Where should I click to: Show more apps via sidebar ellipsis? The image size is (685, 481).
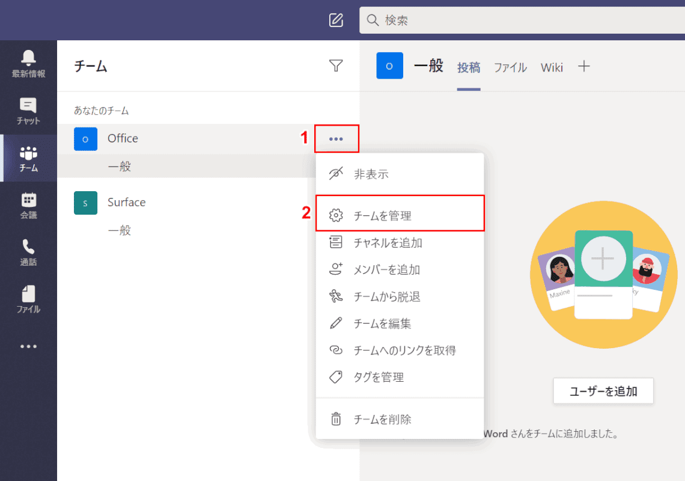[28, 346]
